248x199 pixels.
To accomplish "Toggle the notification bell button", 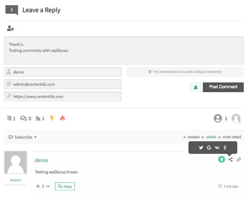I will tap(196, 87).
